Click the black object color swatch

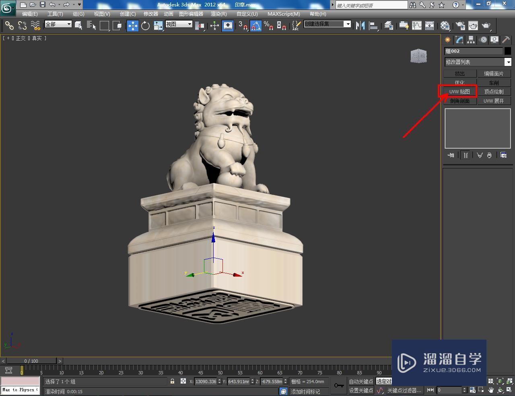pos(507,51)
